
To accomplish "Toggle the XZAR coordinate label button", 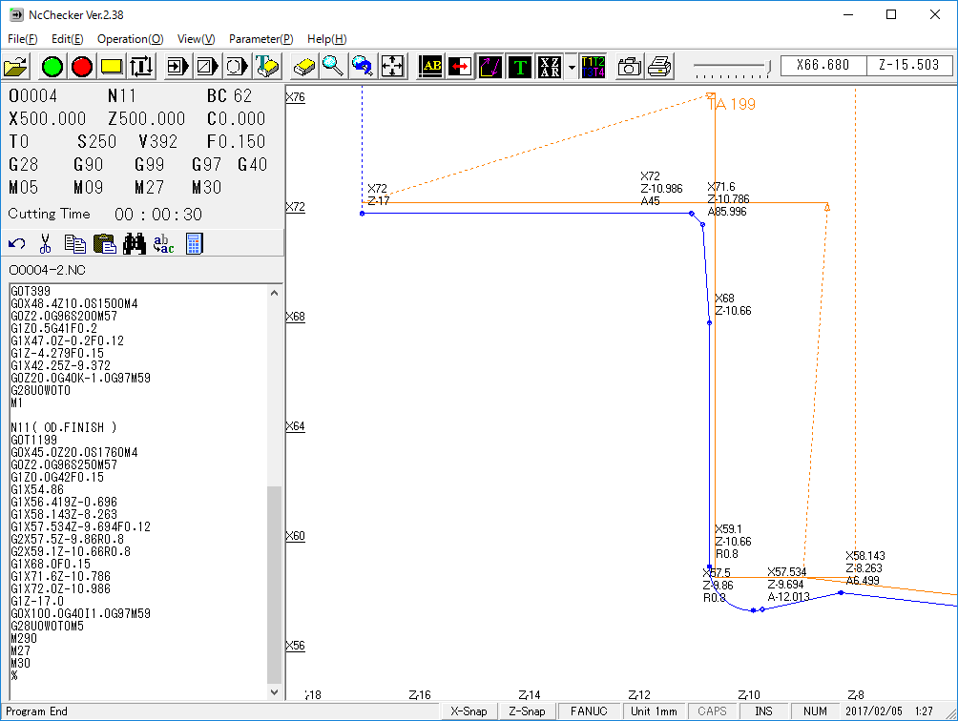I will click(x=550, y=66).
